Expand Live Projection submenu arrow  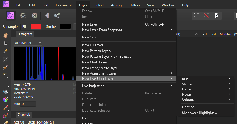click(x=171, y=86)
